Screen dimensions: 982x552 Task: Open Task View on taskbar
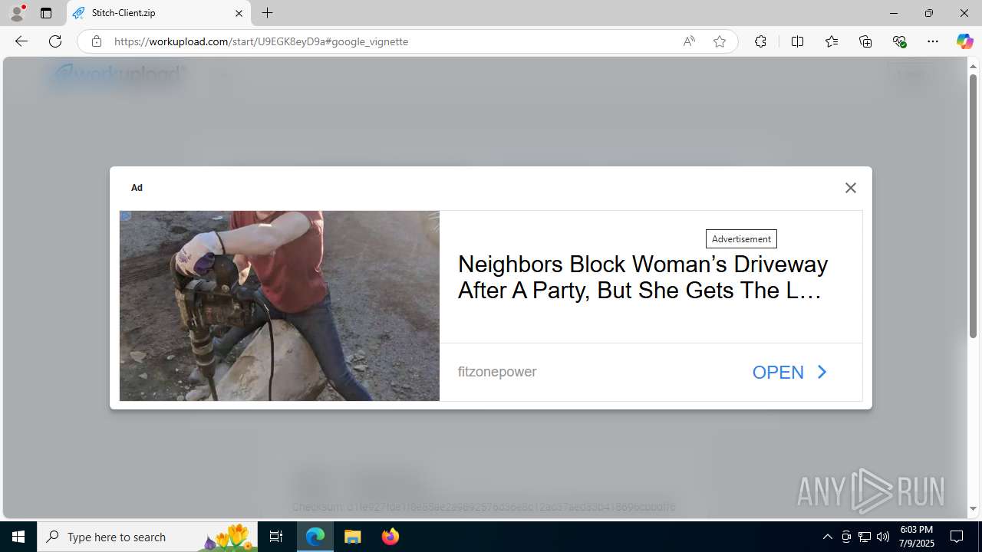[276, 537]
